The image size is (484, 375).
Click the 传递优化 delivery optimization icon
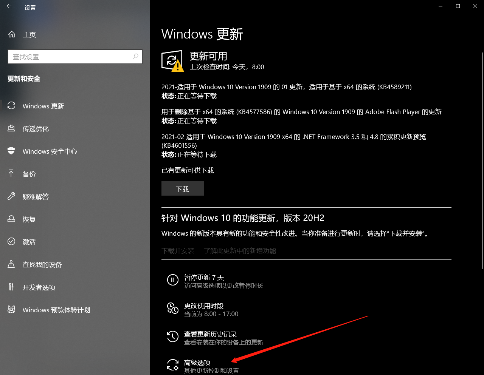(x=11, y=128)
